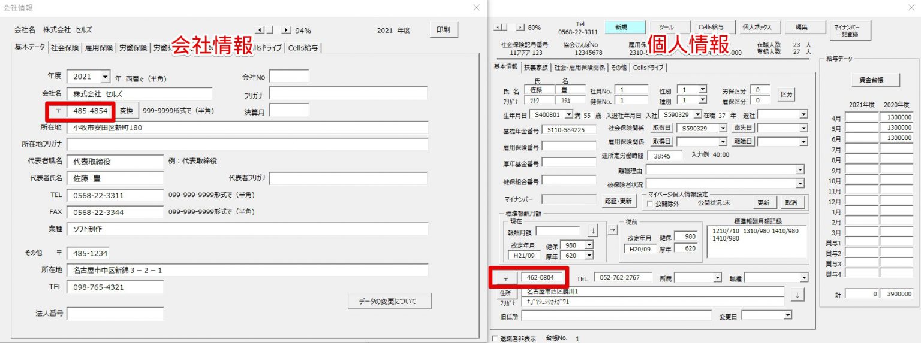Screen dimensions: 921x343
Task: Switch to the その他 tab in personal info
Action: [x=619, y=68]
